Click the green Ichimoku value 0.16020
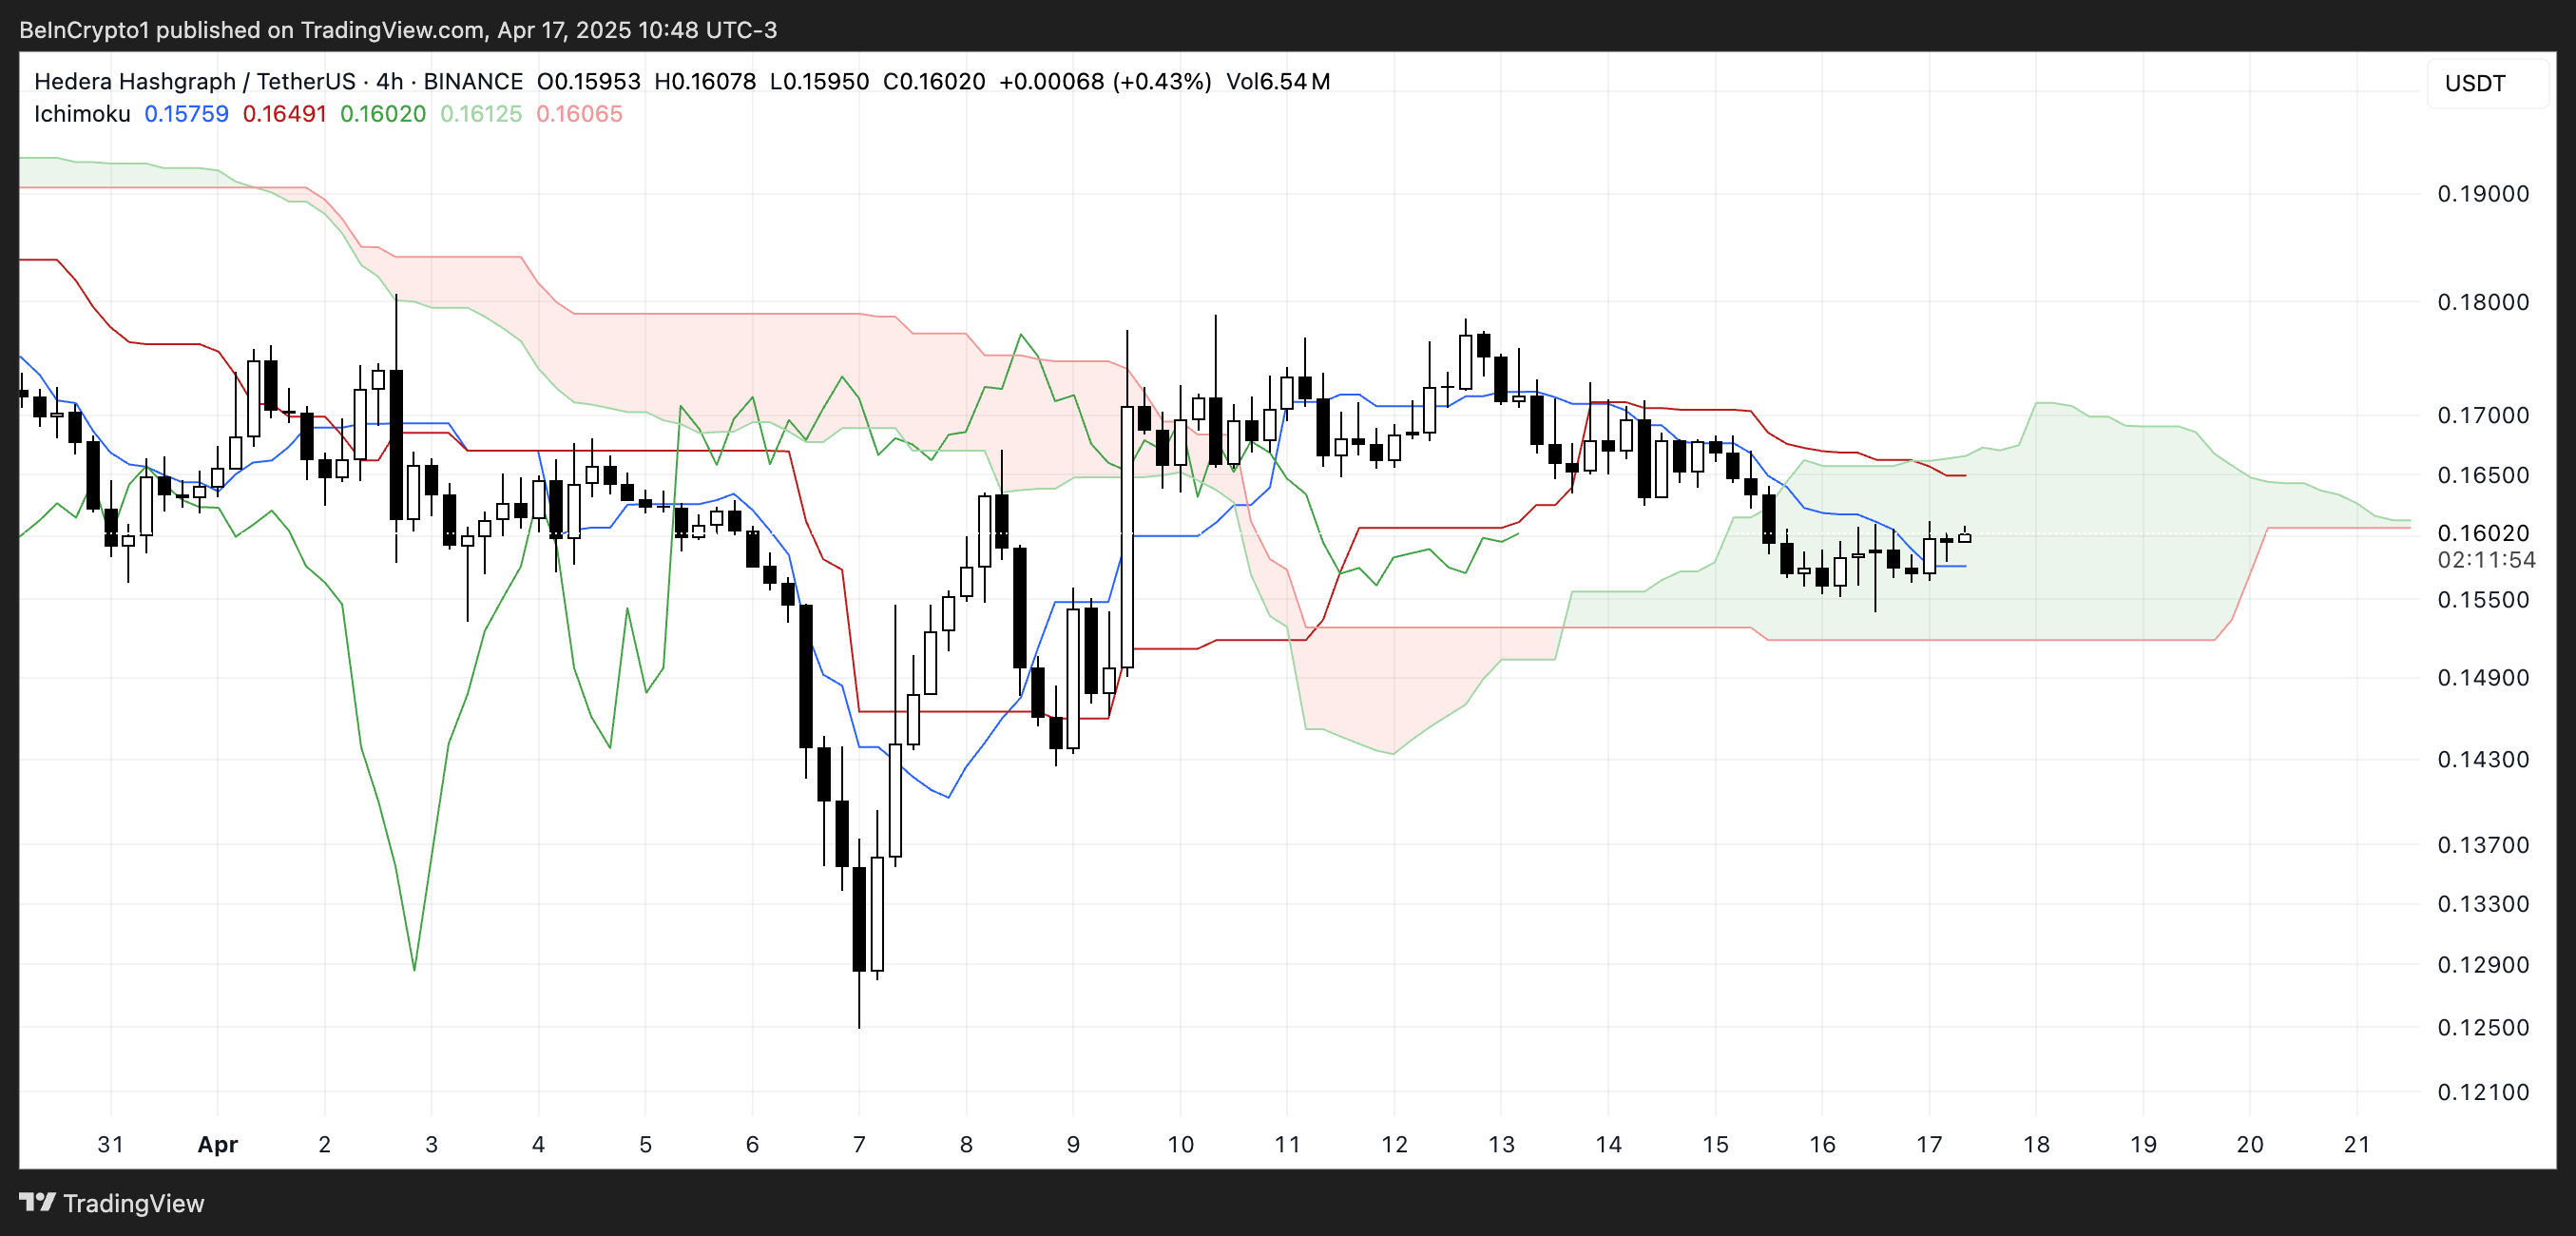This screenshot has height=1236, width=2576. [x=382, y=114]
